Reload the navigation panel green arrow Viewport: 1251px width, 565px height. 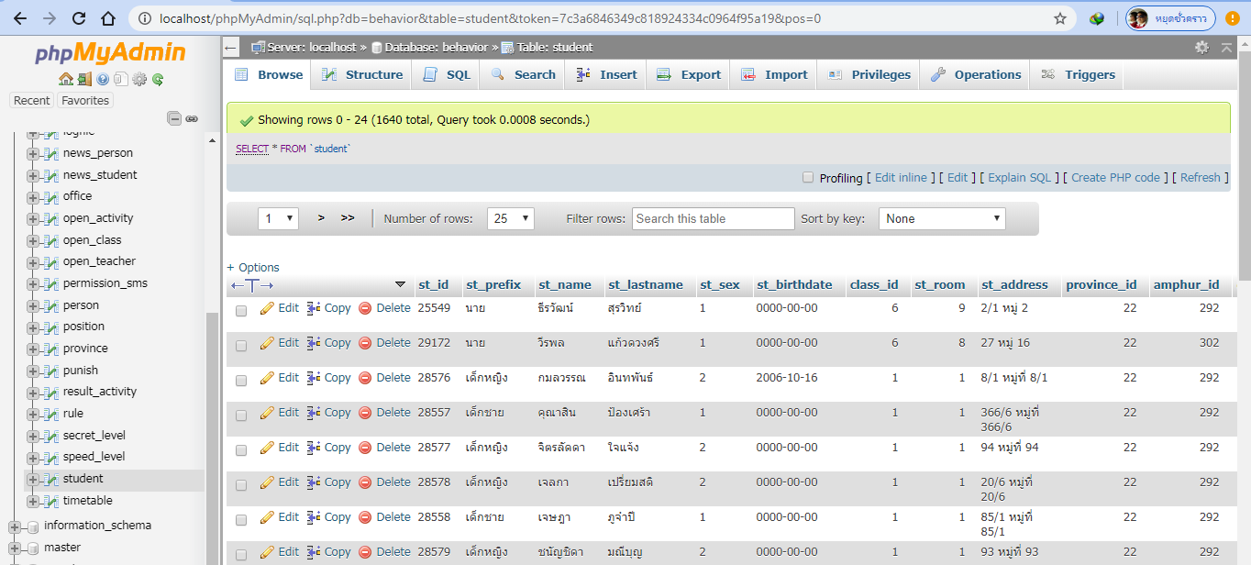[158, 80]
